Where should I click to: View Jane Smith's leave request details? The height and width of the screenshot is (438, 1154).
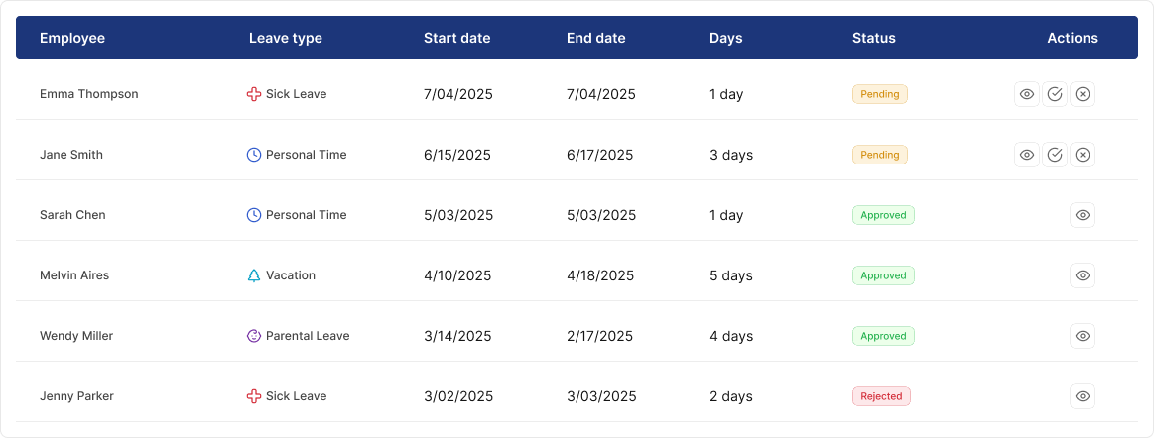(x=1027, y=155)
